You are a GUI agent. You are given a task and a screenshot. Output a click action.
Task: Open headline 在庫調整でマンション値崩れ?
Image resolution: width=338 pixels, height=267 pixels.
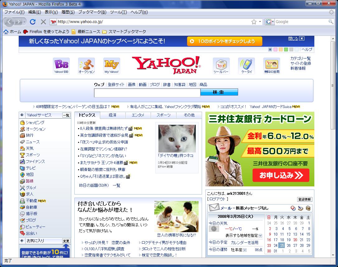[x=104, y=149]
